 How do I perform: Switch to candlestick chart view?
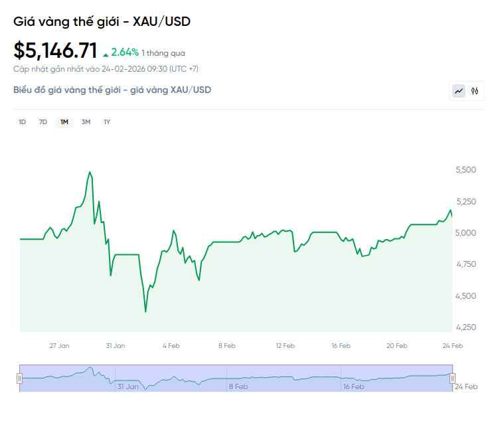(x=475, y=91)
